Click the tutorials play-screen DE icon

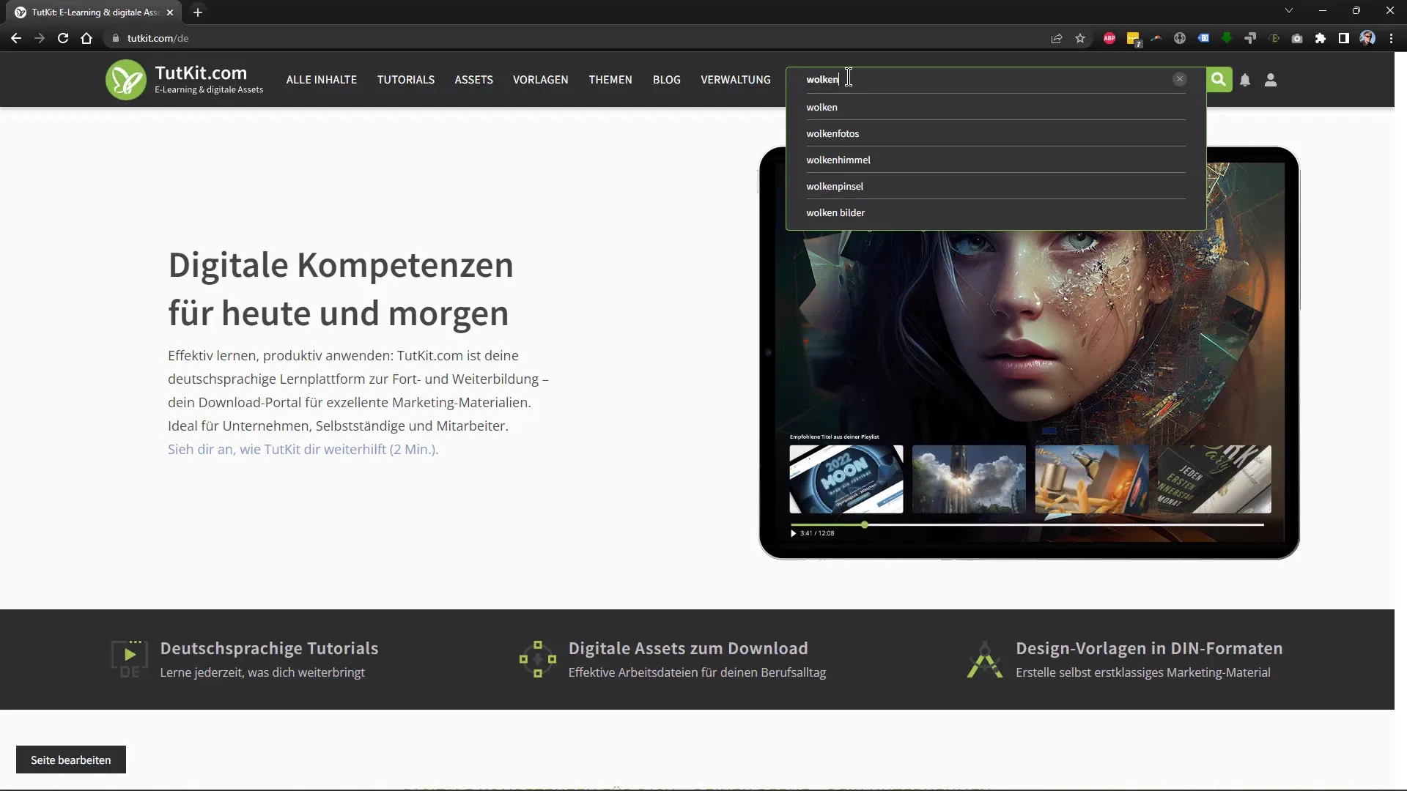coord(129,659)
